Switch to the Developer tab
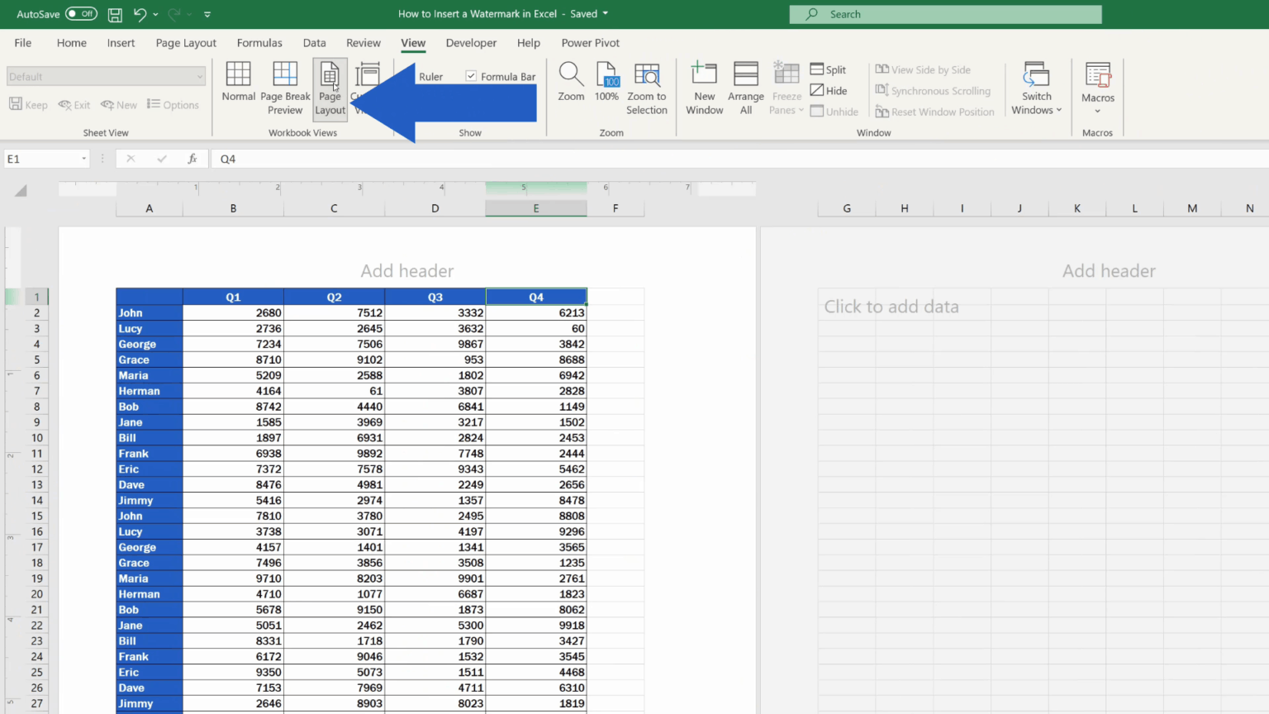 tap(471, 43)
